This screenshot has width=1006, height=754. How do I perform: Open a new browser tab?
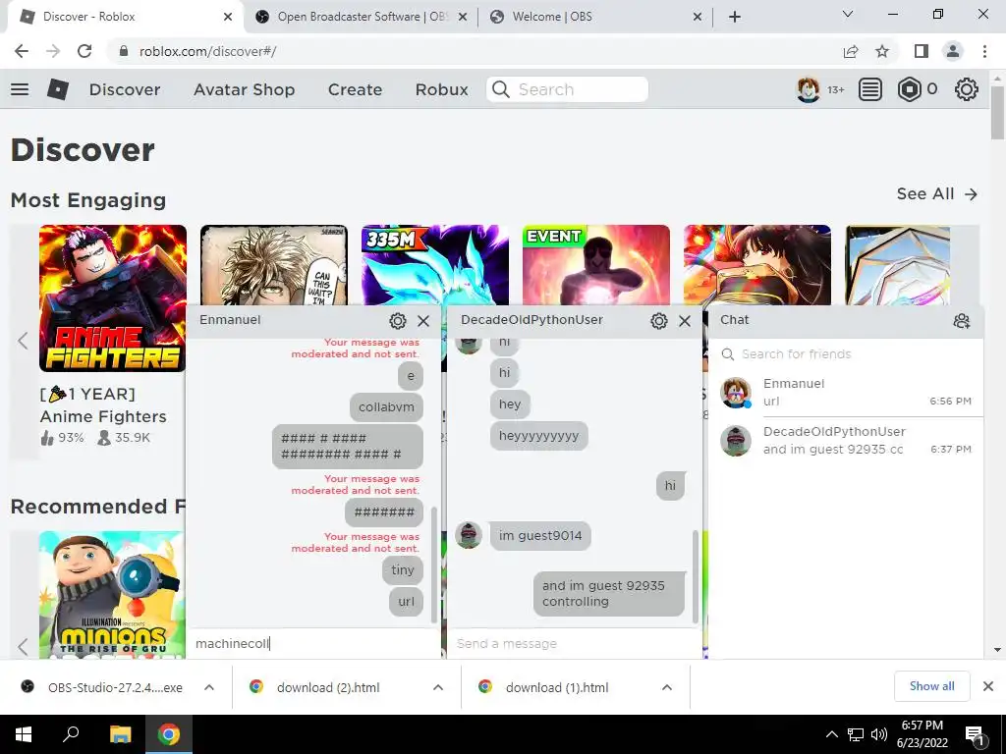[x=735, y=17]
